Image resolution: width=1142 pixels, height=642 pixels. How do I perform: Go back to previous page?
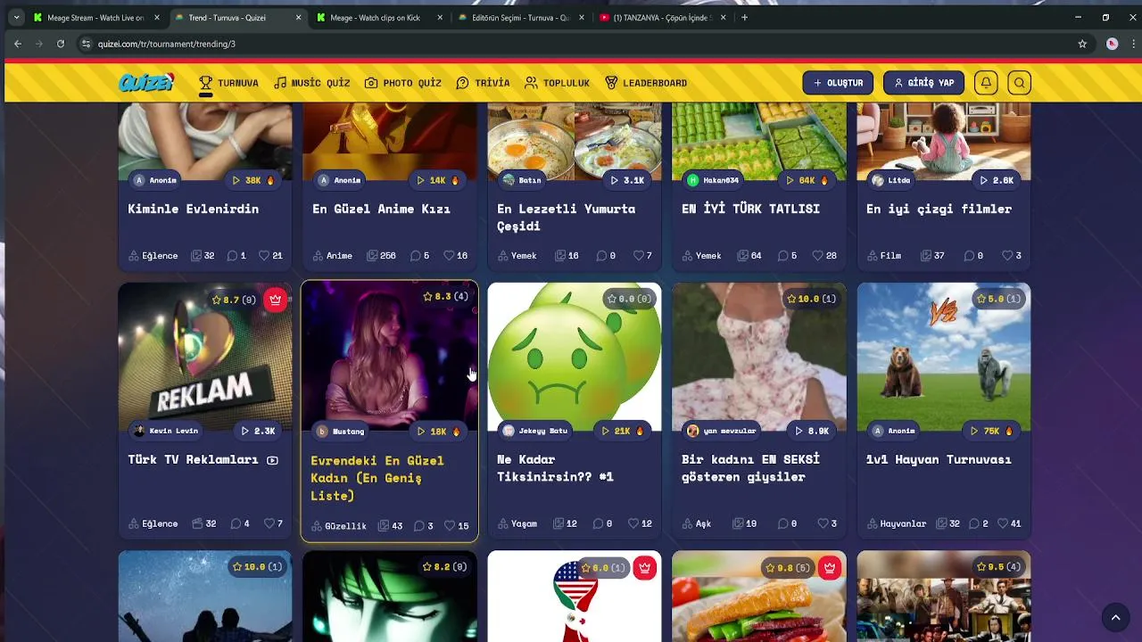18,44
